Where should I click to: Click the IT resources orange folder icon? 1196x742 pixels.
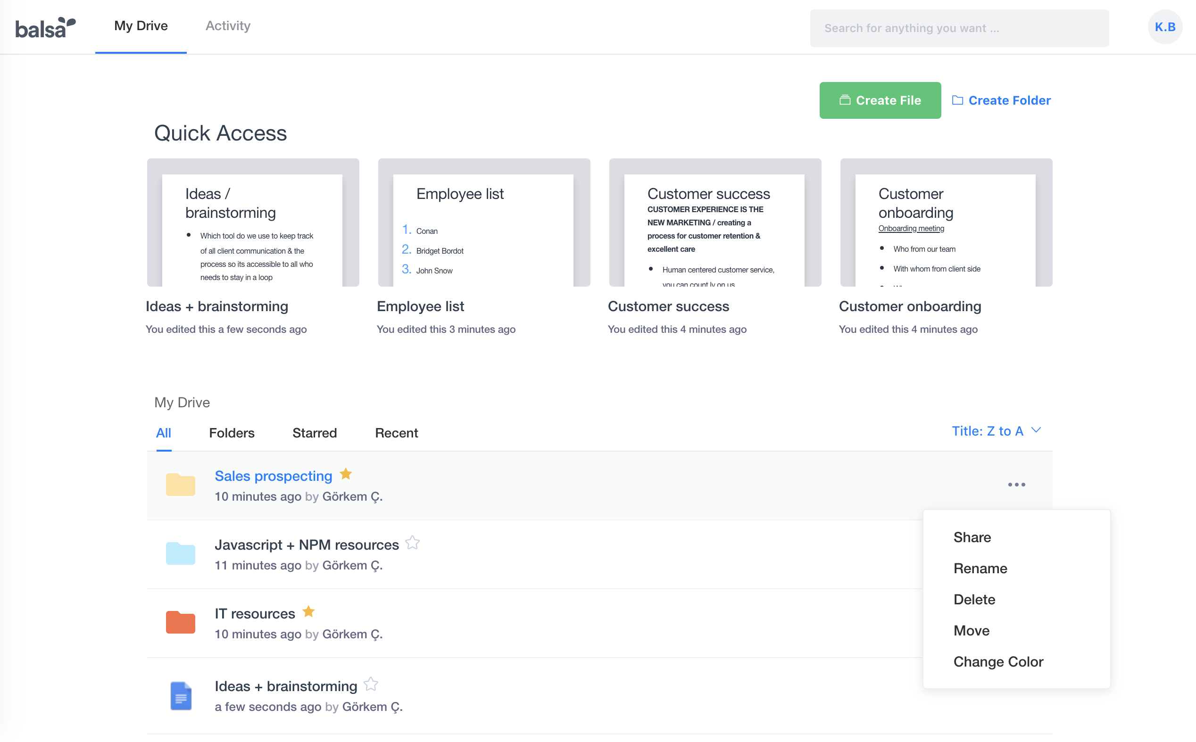[x=180, y=622]
